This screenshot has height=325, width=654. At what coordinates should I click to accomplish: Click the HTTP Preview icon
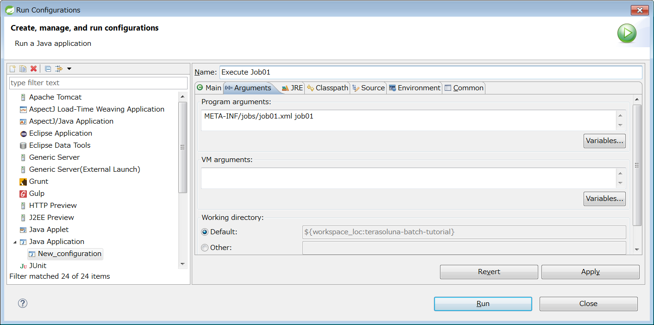[x=23, y=206]
